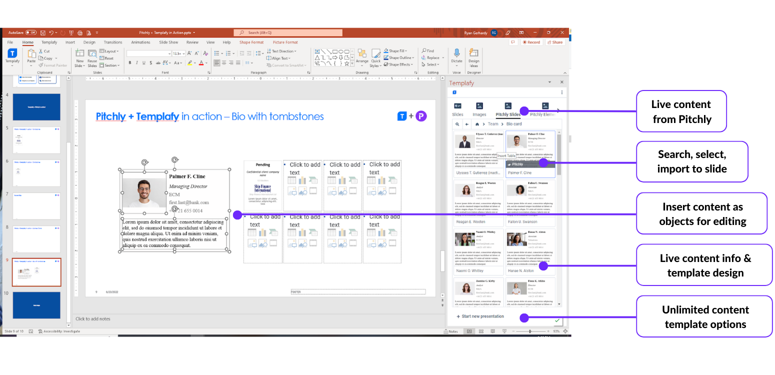Image resolution: width=775 pixels, height=375 pixels.
Task: Click the back arrow in Templafy pane
Action: [x=467, y=124]
